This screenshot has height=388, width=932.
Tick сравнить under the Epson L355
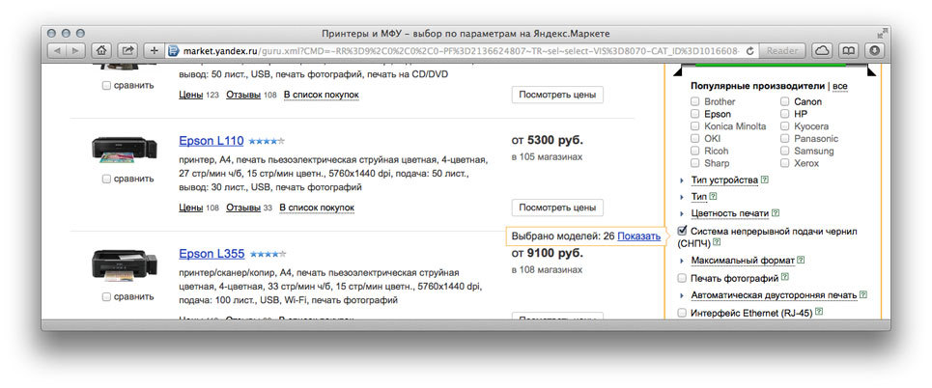[x=106, y=296]
